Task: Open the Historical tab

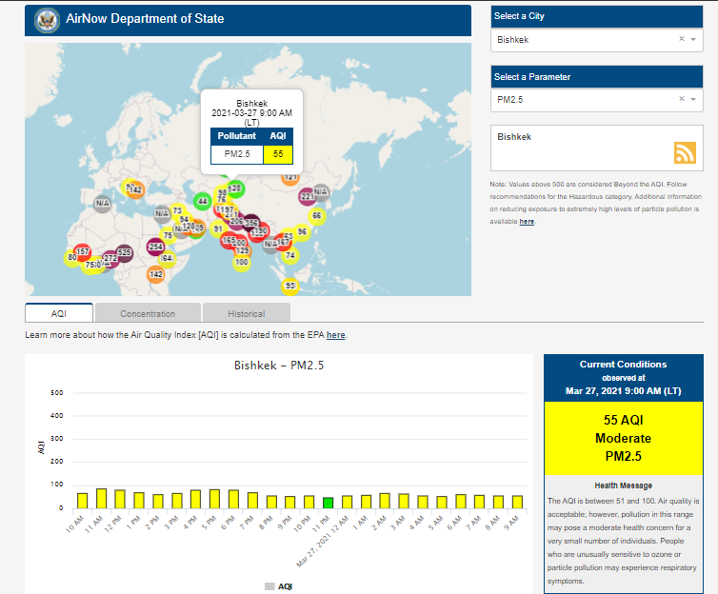Action: pos(246,313)
